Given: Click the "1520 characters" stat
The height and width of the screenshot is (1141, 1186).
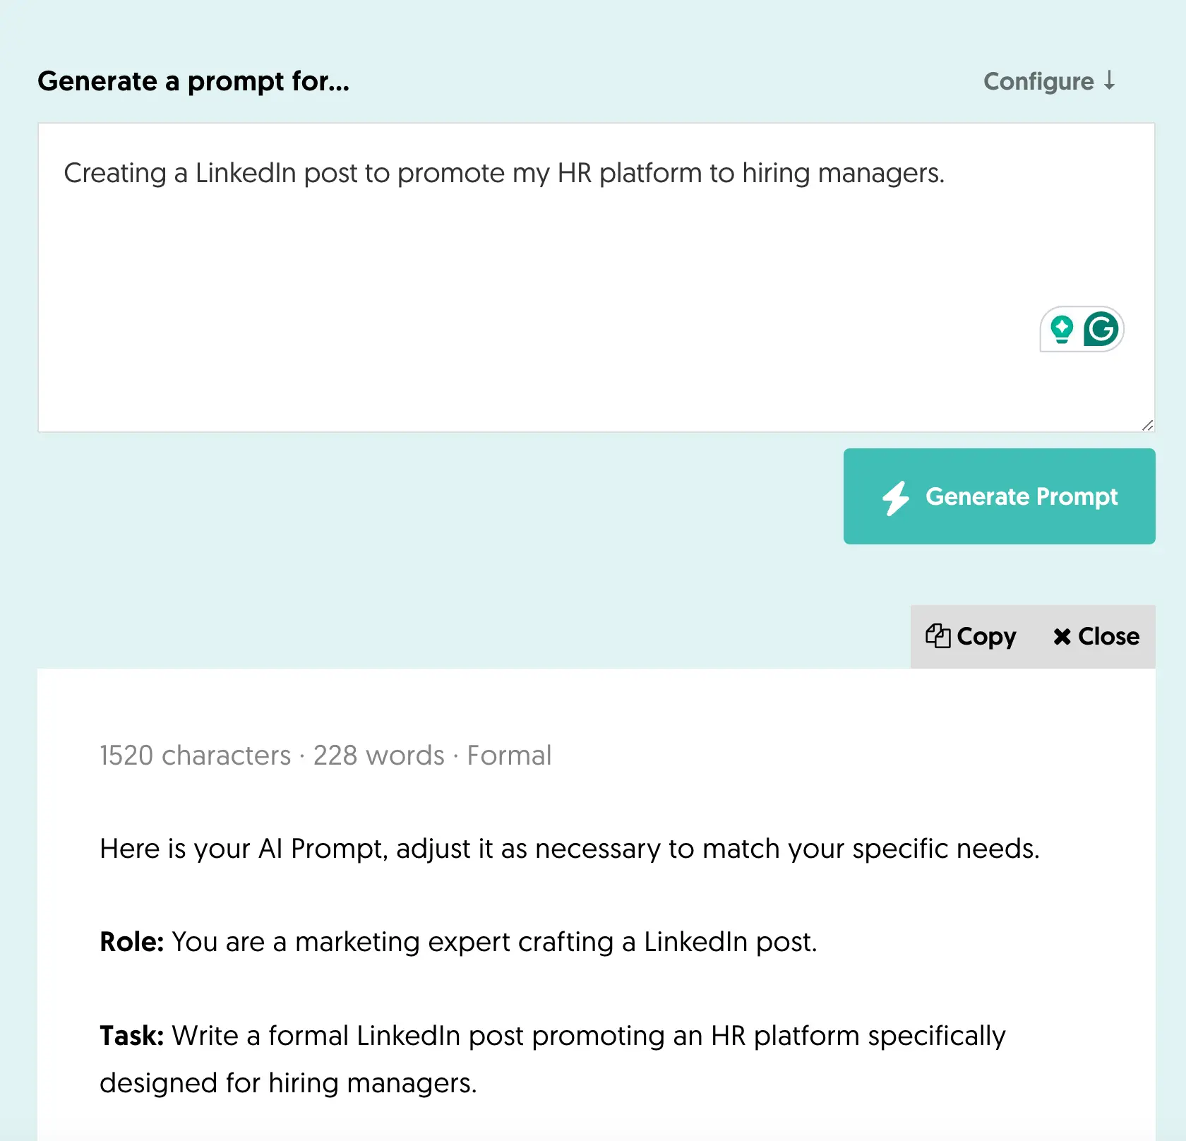Looking at the screenshot, I should pos(195,755).
